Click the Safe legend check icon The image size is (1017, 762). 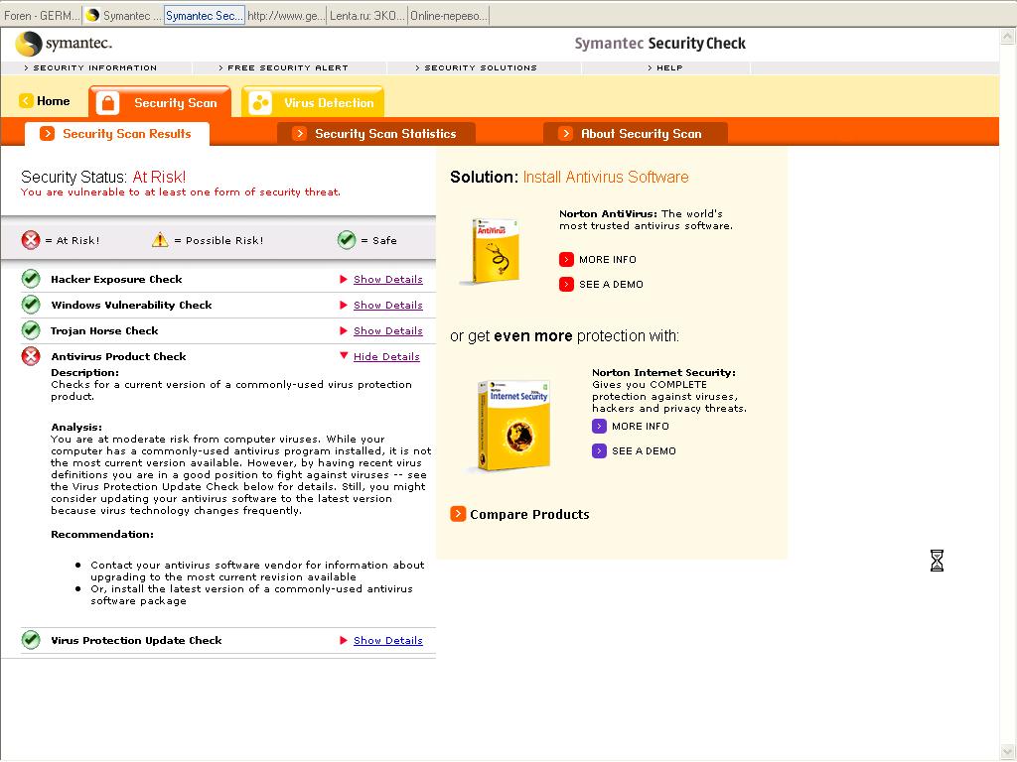tap(347, 240)
